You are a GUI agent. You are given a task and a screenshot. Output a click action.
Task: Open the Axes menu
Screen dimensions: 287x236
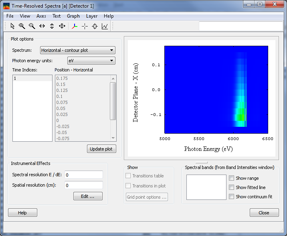pyautogui.click(x=41, y=16)
